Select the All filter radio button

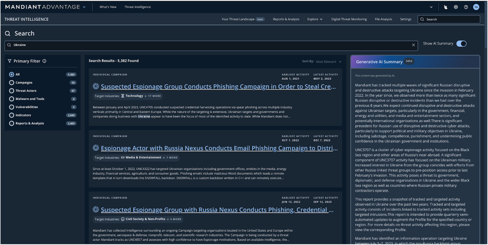pyautogui.click(x=12, y=74)
